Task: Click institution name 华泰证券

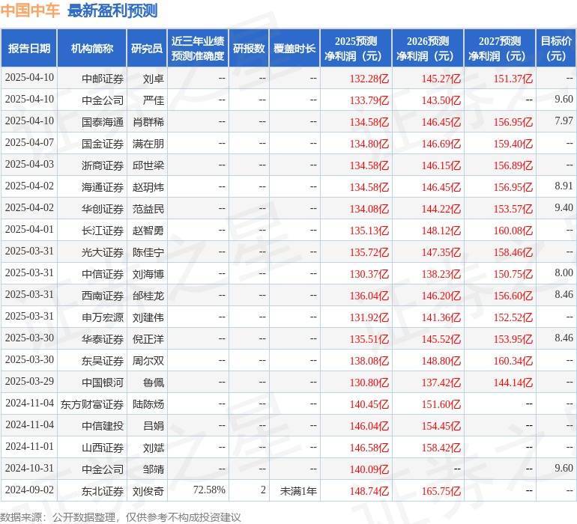Action: click(103, 338)
